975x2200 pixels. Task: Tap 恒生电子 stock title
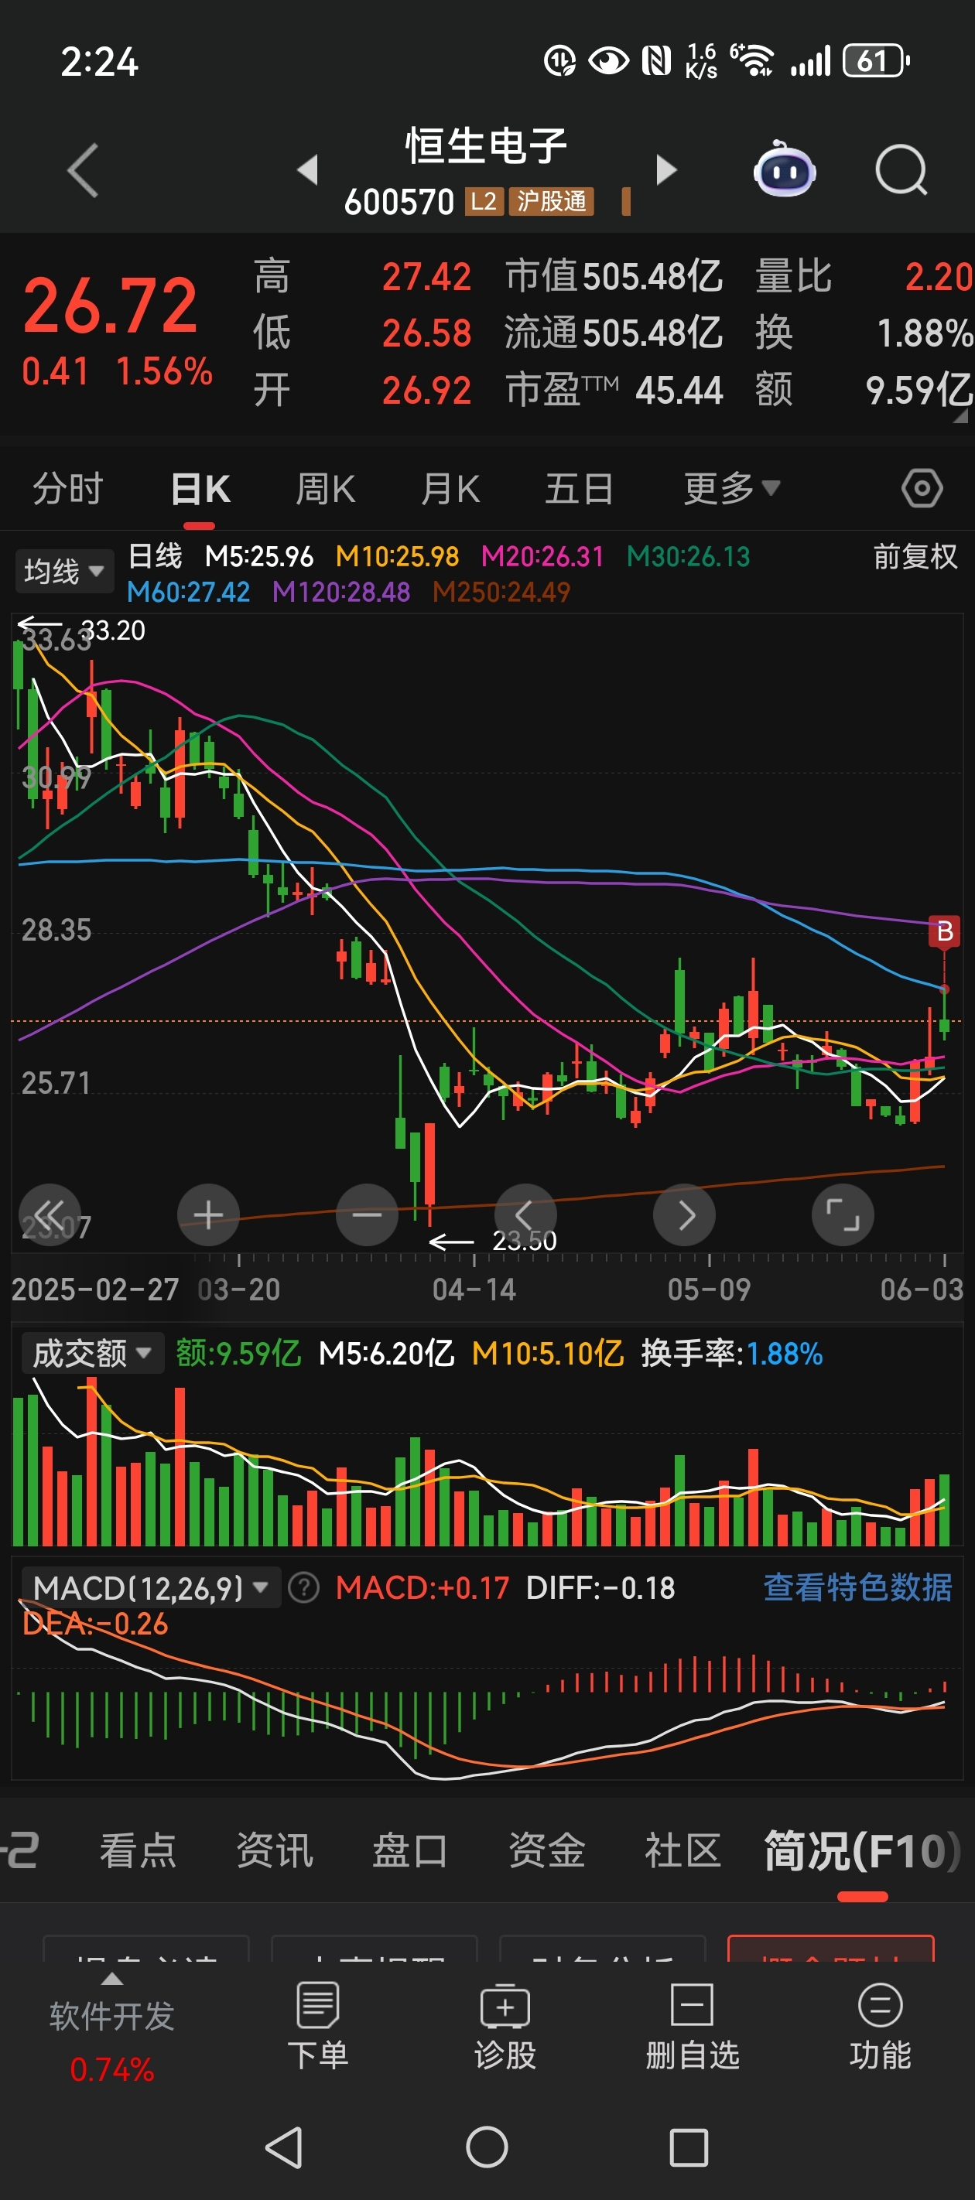pos(486,146)
